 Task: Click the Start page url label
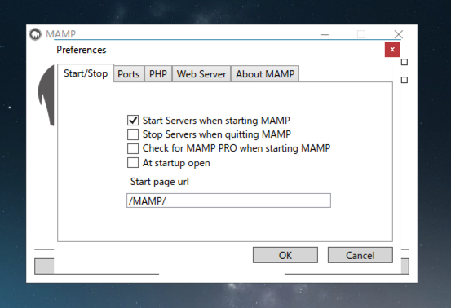tap(160, 182)
